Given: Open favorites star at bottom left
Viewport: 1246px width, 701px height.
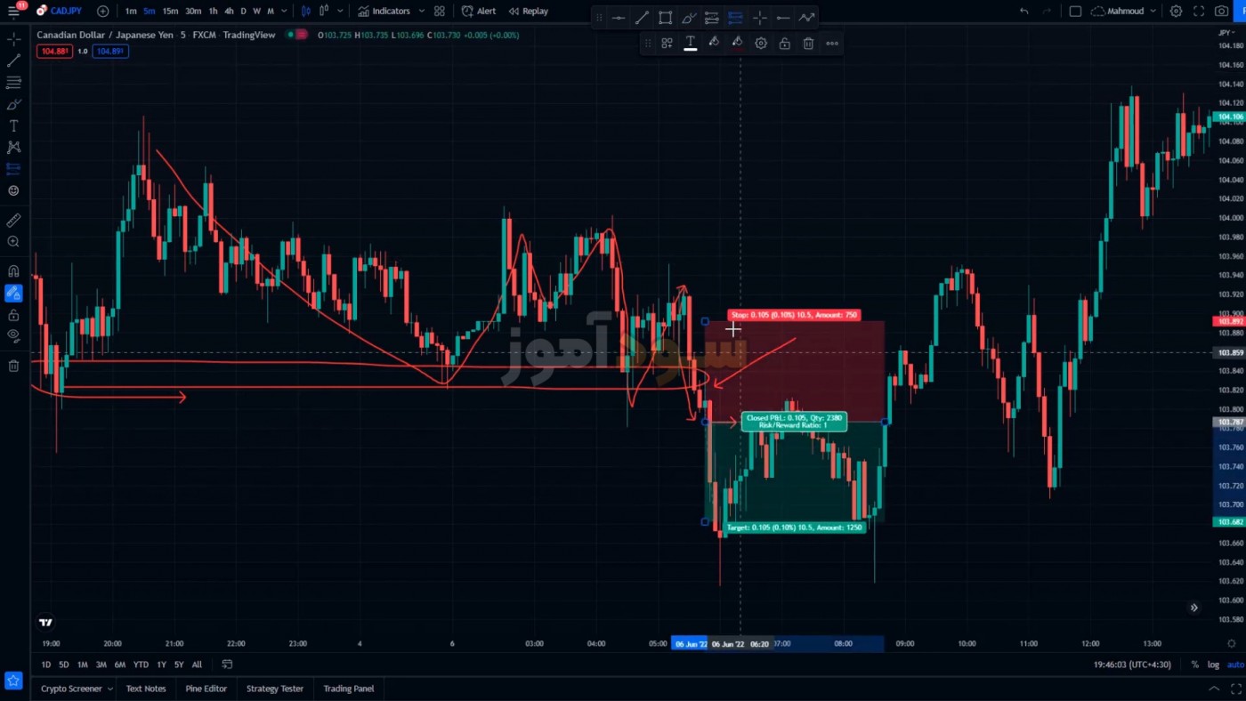Looking at the screenshot, I should (13, 681).
